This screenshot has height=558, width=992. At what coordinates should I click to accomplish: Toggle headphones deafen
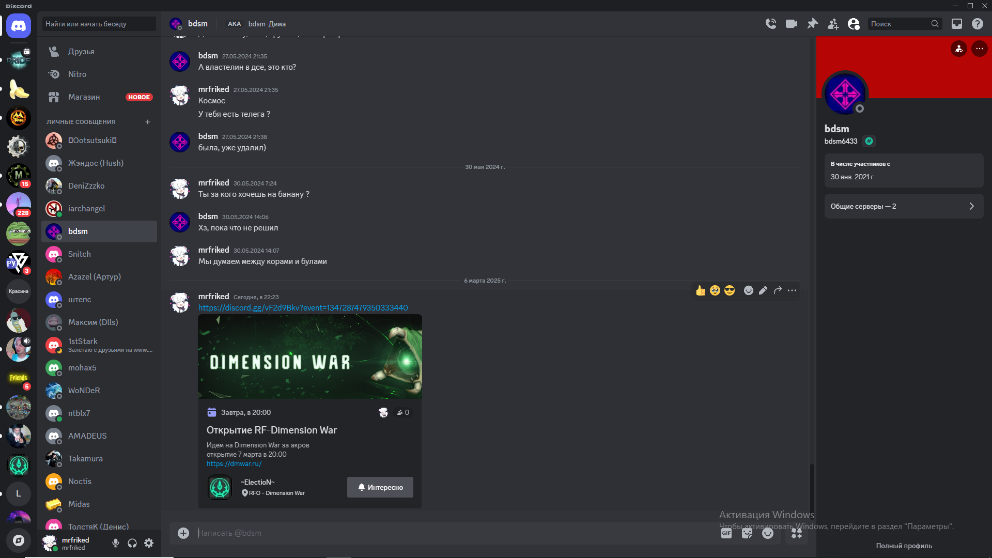(x=132, y=543)
